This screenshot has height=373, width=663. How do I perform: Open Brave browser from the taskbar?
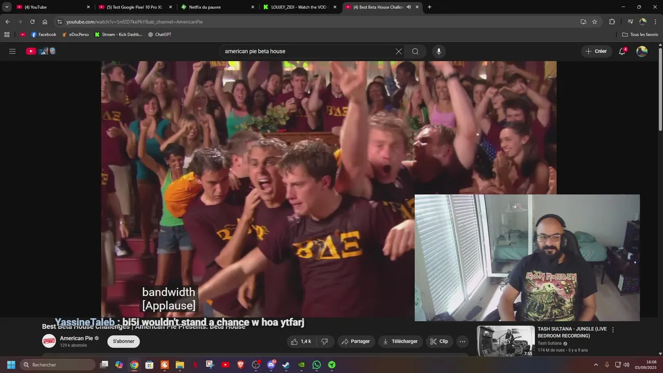pyautogui.click(x=240, y=365)
